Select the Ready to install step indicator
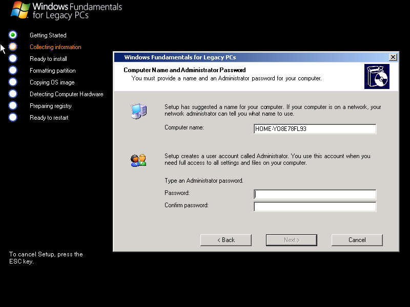The image size is (410, 307). click(13, 58)
